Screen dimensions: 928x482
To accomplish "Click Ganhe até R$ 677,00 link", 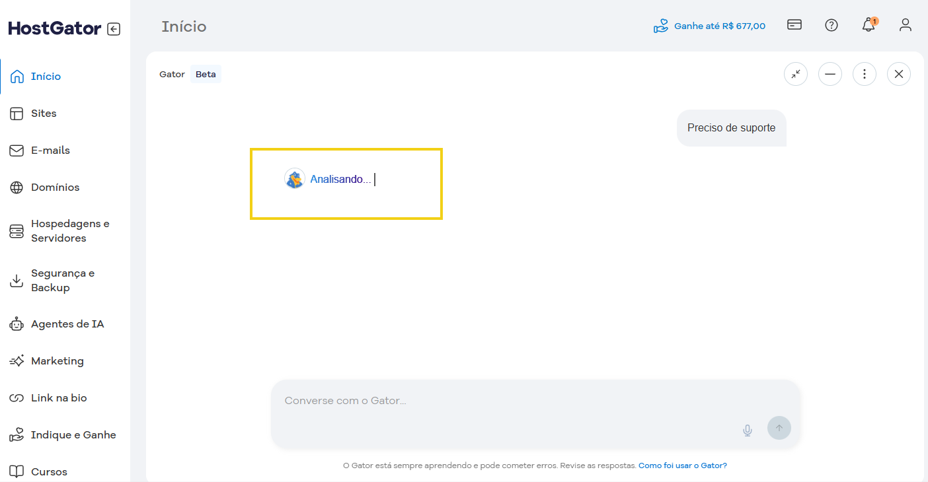I will pyautogui.click(x=709, y=26).
